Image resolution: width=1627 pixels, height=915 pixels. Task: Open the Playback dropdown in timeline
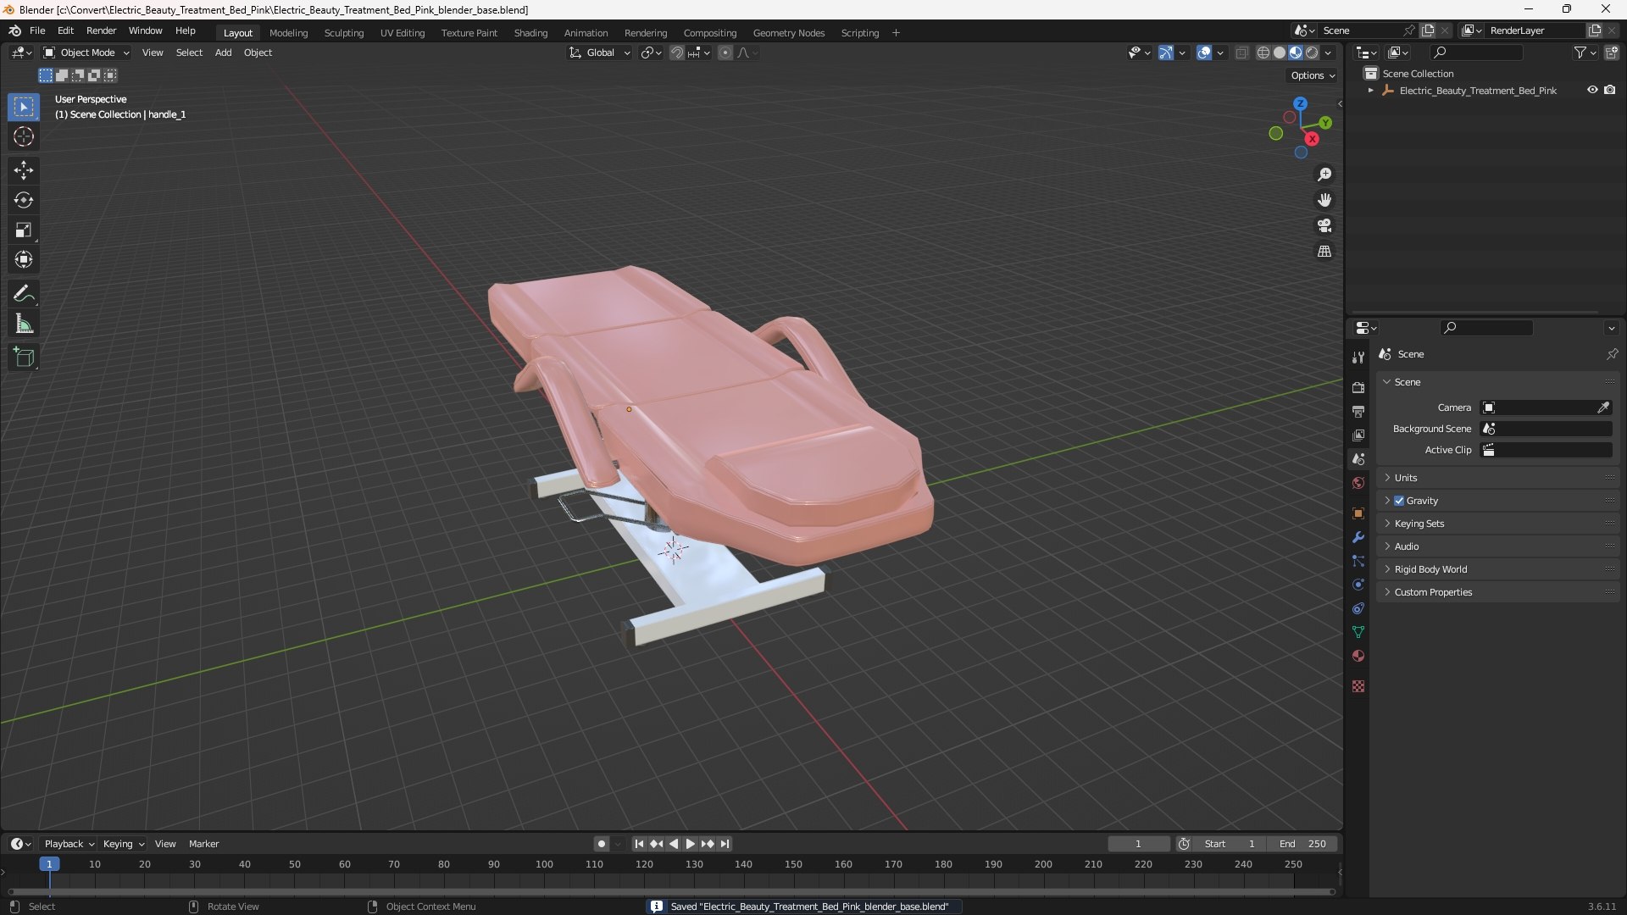click(69, 844)
